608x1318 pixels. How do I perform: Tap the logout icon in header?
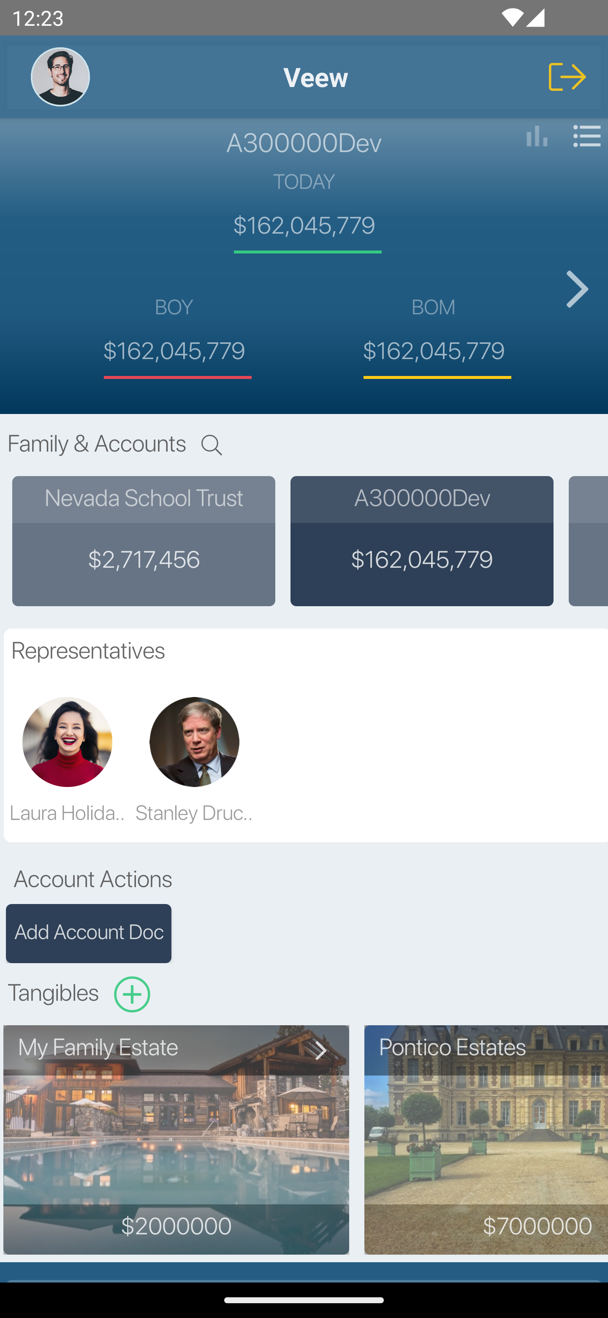(567, 77)
